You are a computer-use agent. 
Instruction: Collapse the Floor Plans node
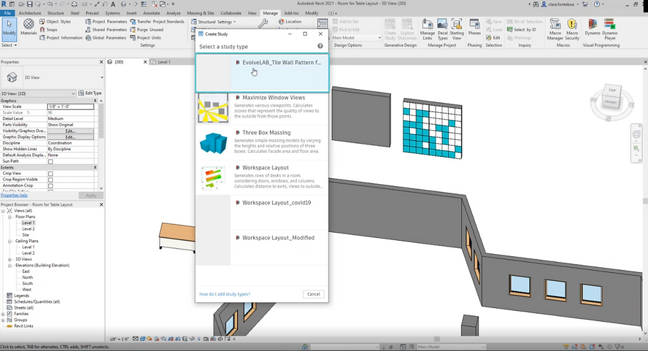point(10,217)
